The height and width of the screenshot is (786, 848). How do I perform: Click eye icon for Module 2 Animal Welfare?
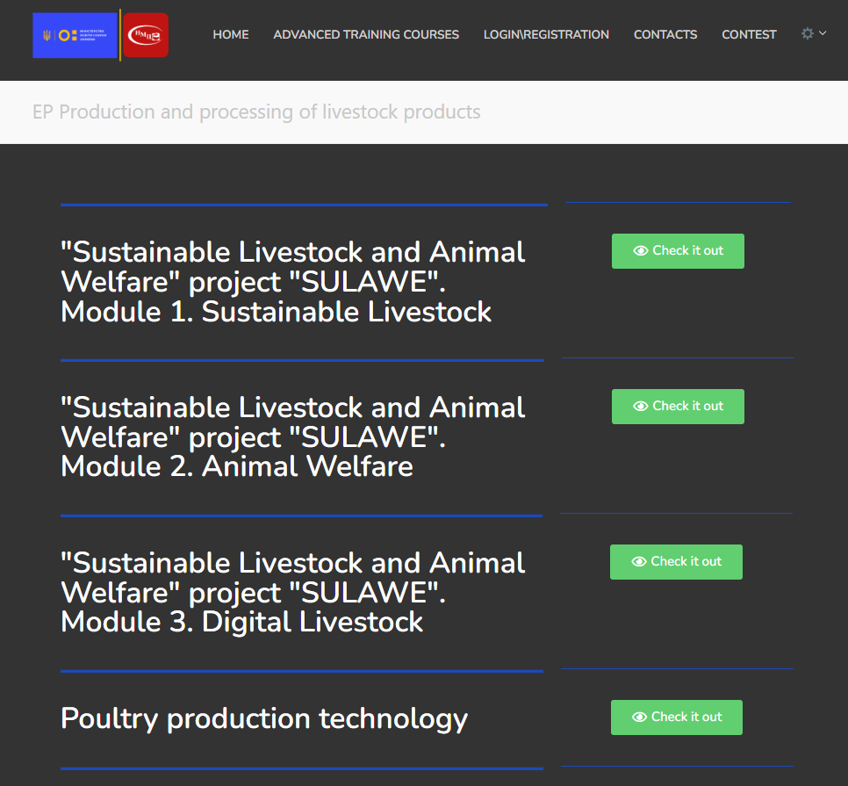641,407
